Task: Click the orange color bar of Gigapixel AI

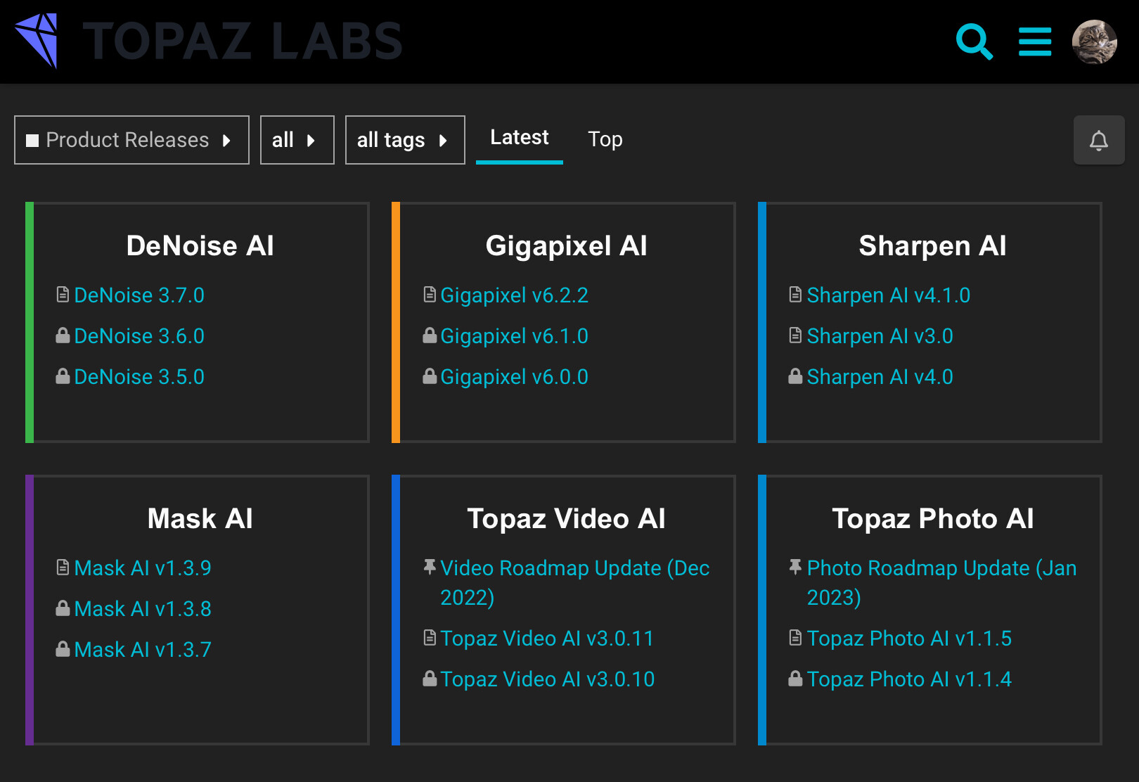Action: click(x=396, y=322)
